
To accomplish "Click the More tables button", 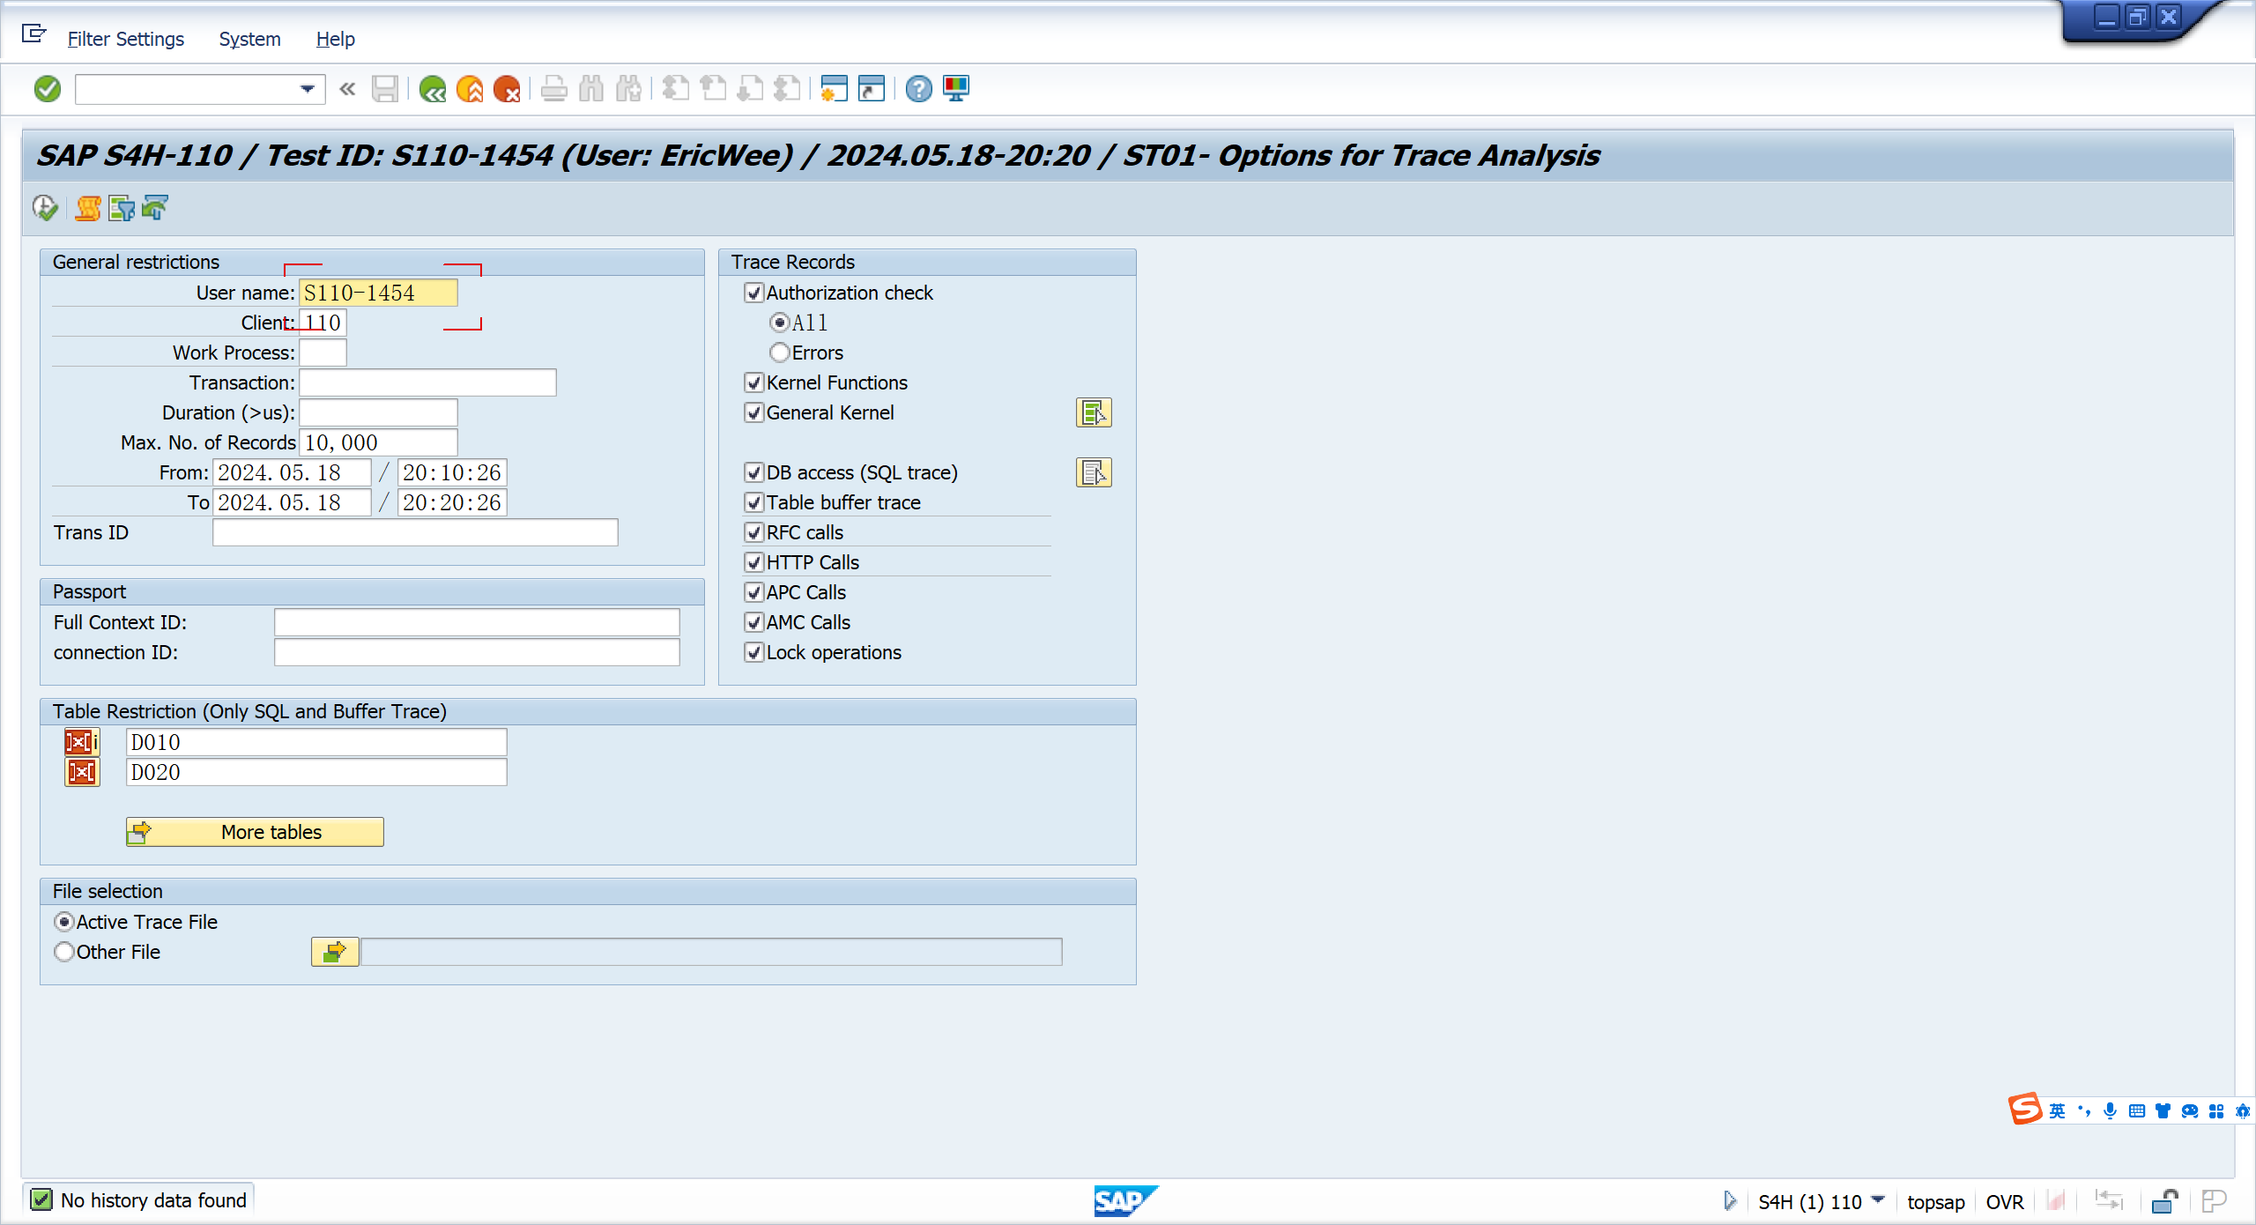I will pyautogui.click(x=255, y=832).
